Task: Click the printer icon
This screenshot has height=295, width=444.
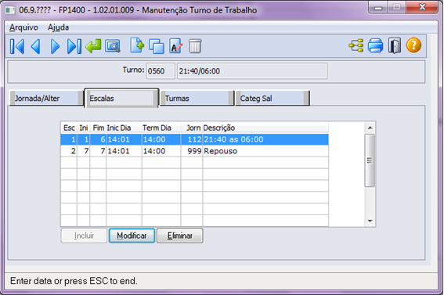Action: 375,46
